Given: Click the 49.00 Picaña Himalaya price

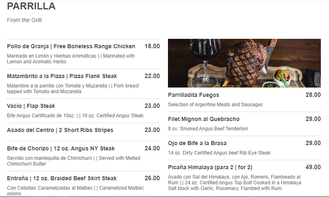Looking at the screenshot, I should pyautogui.click(x=313, y=167).
